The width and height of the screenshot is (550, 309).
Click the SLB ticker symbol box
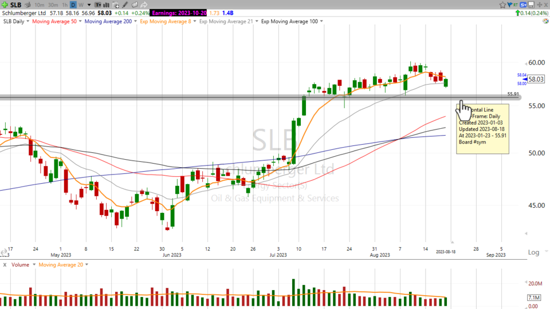tap(16, 5)
